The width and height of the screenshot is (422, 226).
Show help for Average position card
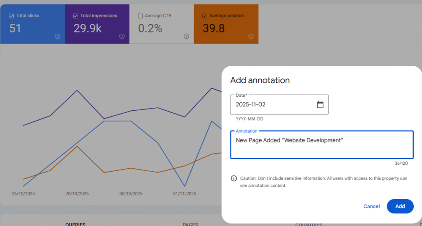pyautogui.click(x=251, y=36)
